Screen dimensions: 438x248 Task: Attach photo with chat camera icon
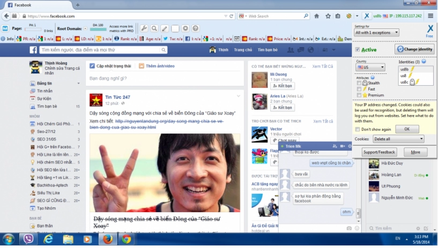[x=349, y=228]
